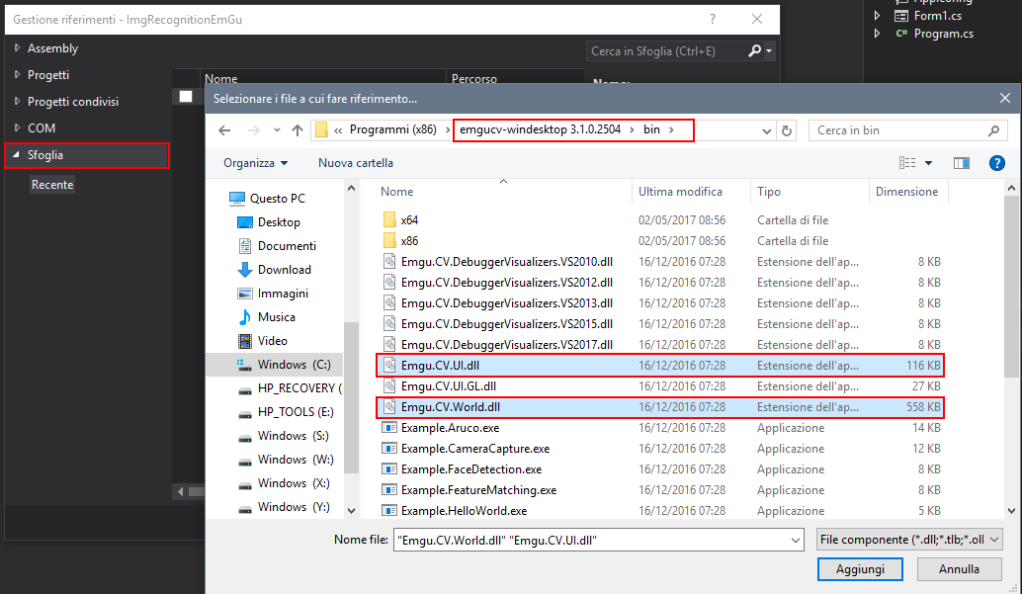Select Emgu.CV.World.dll in the list
This screenshot has height=594, width=1022.
pos(660,407)
